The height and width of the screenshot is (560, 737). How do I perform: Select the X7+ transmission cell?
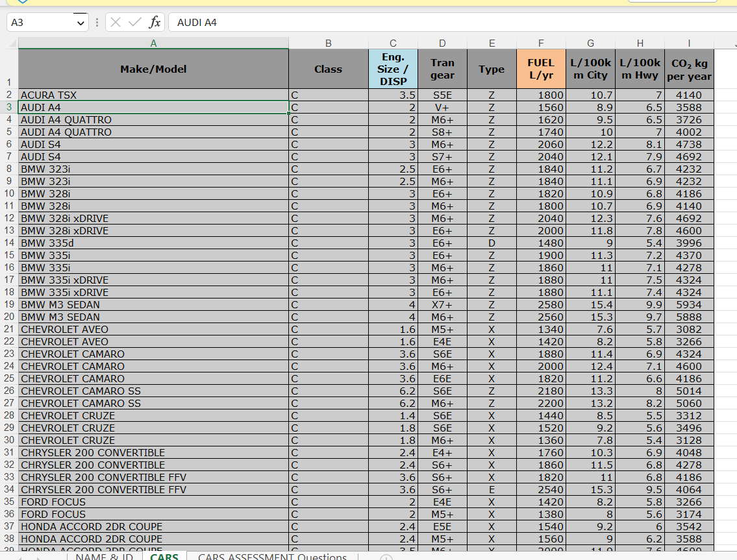point(442,304)
